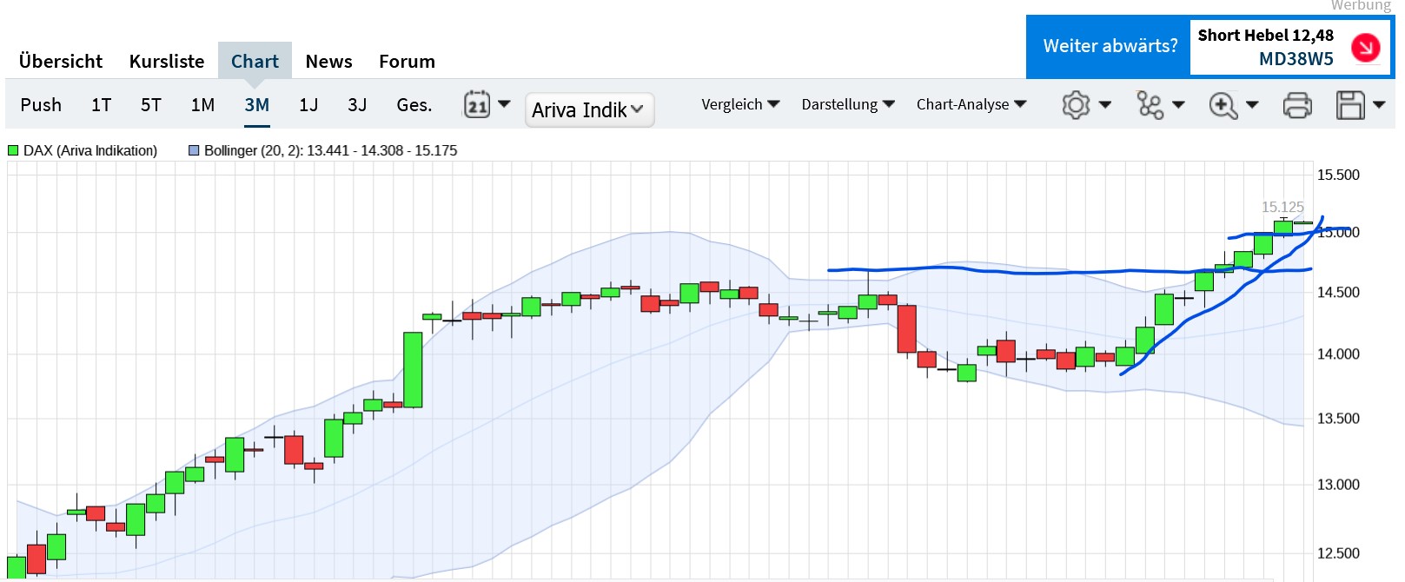Click the red arrow ad icon
This screenshot has width=1405, height=582.
click(1365, 47)
